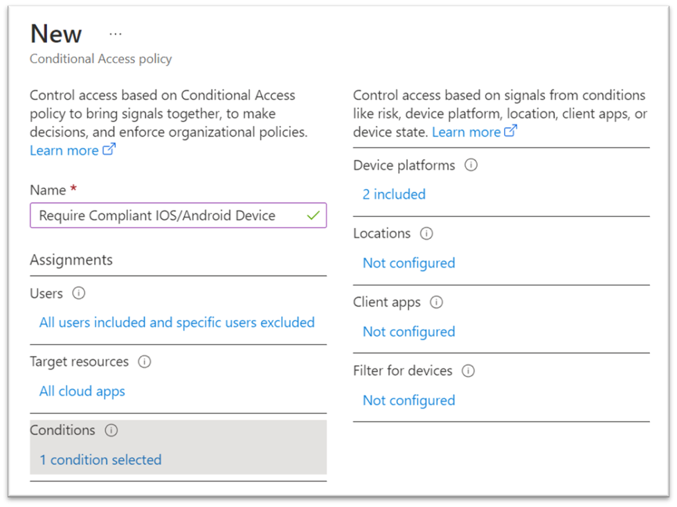Open All users included and specific users excluded

pos(177,322)
